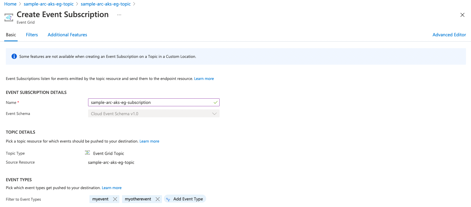Screen dimensions: 471x207
Task: Click the Source Resource value sample-arc-aks-eg-topic
Action: 111,162
